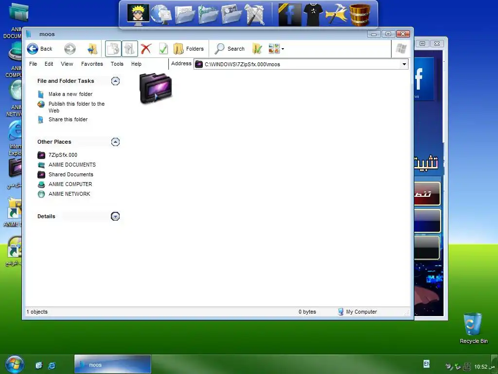Open the Recycle Bin on desktop
This screenshot has height=374, width=498.
pyautogui.click(x=473, y=328)
